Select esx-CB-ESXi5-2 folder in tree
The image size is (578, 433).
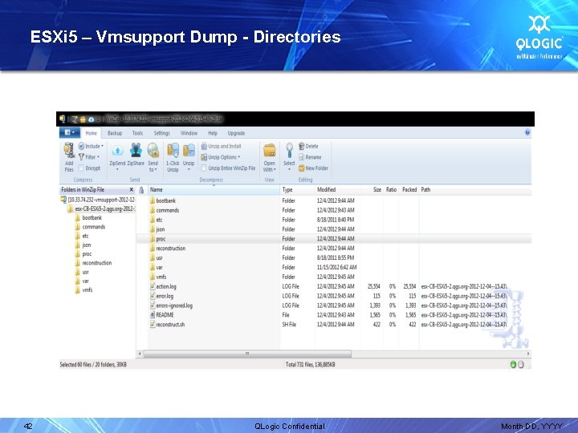click(x=101, y=208)
